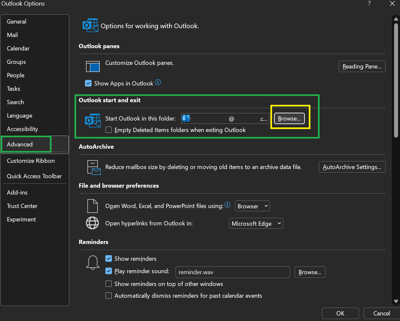Click the reminder.wav sound input field

[233, 272]
